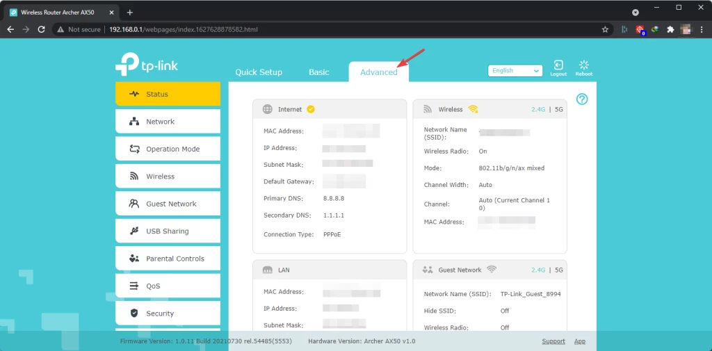Open the Guest Network menu item
The width and height of the screenshot is (712, 351).
(168, 204)
